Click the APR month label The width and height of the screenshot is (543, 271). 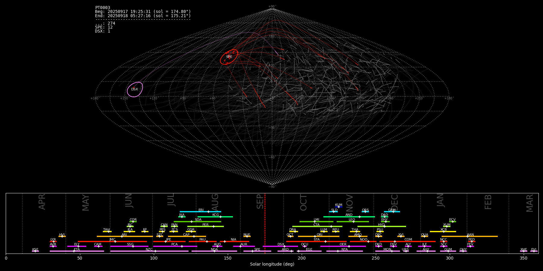click(42, 202)
